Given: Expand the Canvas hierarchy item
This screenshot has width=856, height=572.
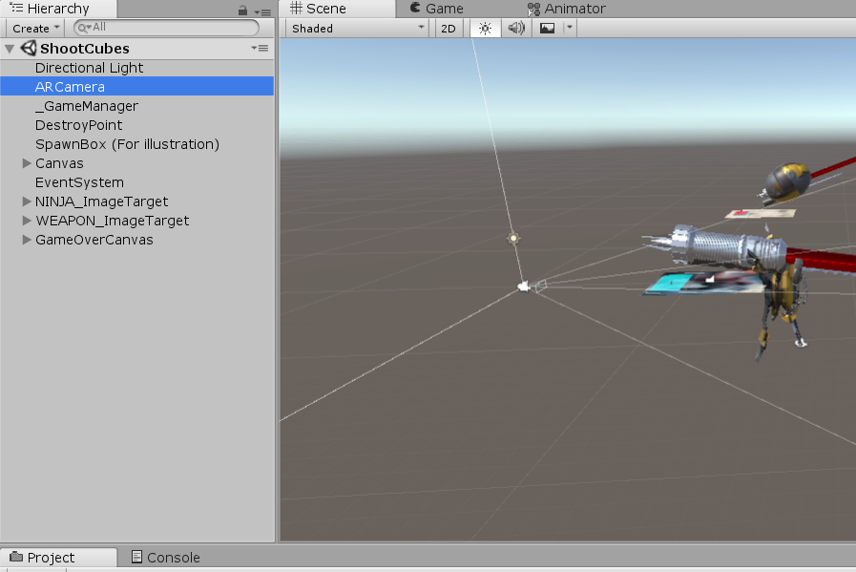Looking at the screenshot, I should point(26,163).
